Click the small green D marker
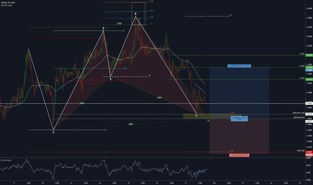Viewport: 313px width, 185px height. [x=208, y=120]
